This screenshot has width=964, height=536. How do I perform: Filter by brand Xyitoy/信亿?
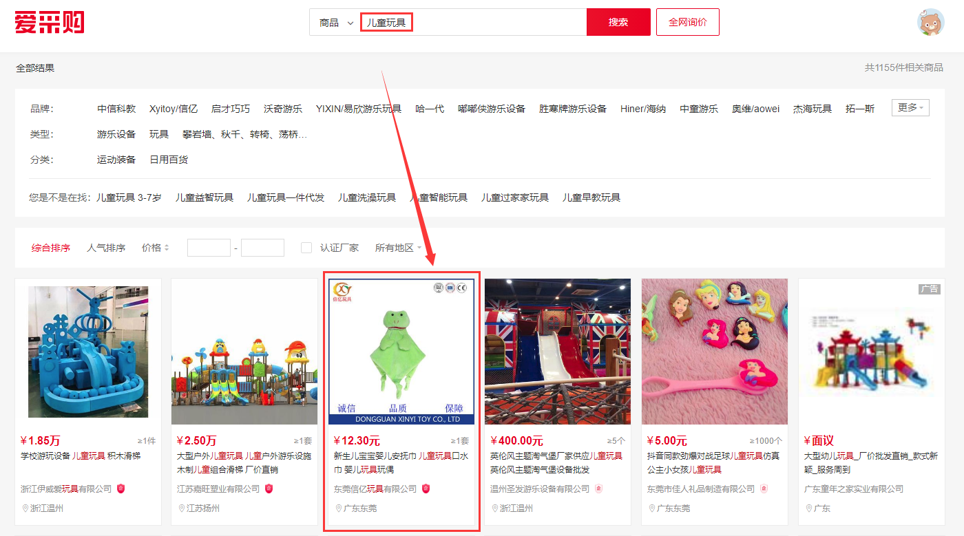pos(174,109)
